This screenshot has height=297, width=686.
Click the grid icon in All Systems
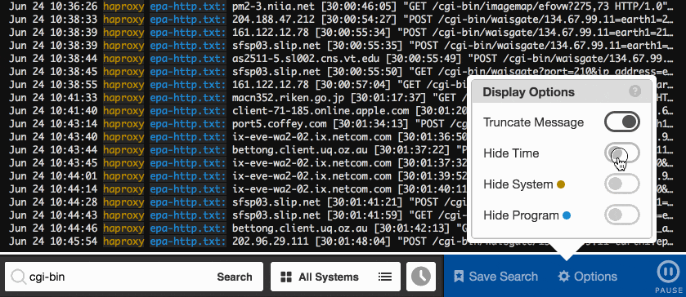tap(286, 277)
